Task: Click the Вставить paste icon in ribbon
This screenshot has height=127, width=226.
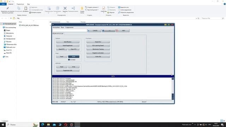Action: [x=26, y=8]
